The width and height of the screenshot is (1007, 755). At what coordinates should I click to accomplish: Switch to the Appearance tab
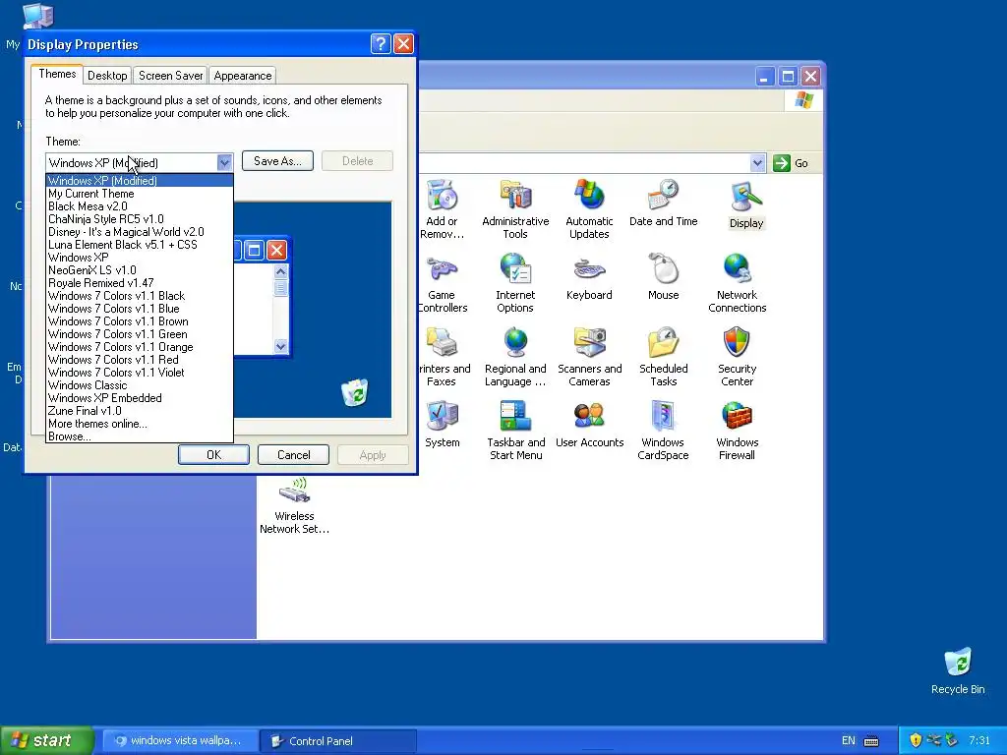coord(243,75)
